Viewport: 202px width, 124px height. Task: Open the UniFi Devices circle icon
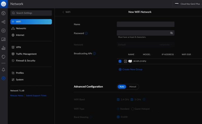(x=3, y=31)
